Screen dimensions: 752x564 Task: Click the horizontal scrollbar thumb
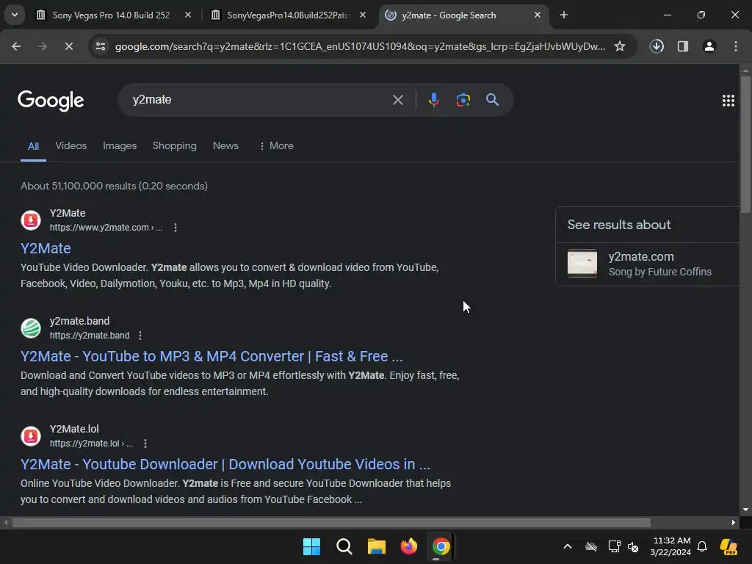click(x=331, y=522)
